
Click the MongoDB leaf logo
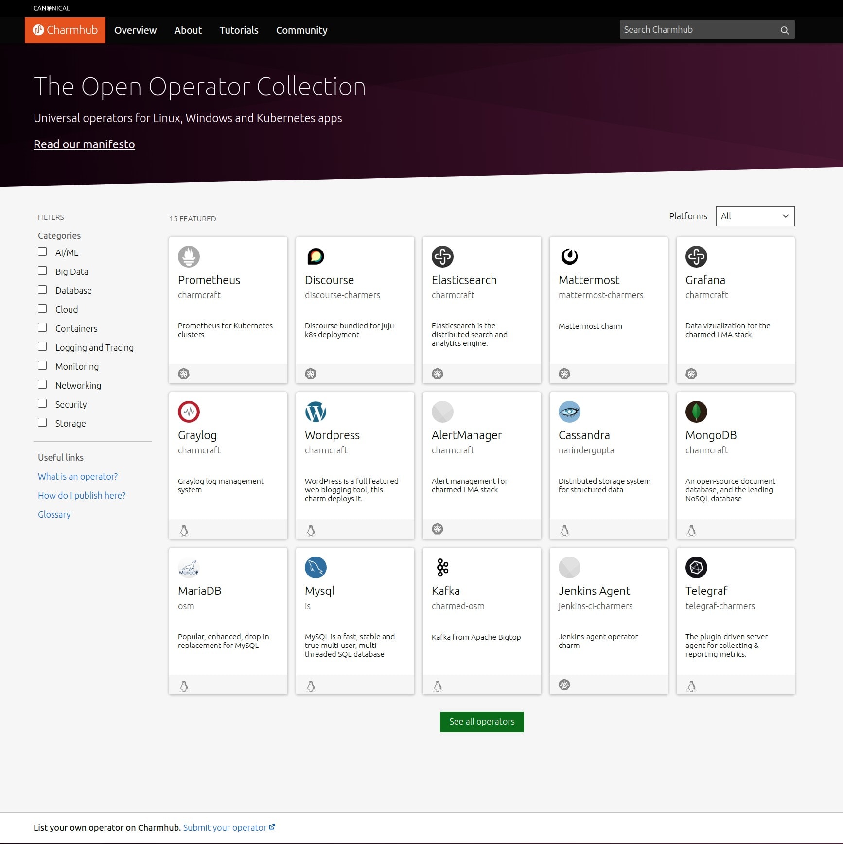click(696, 412)
